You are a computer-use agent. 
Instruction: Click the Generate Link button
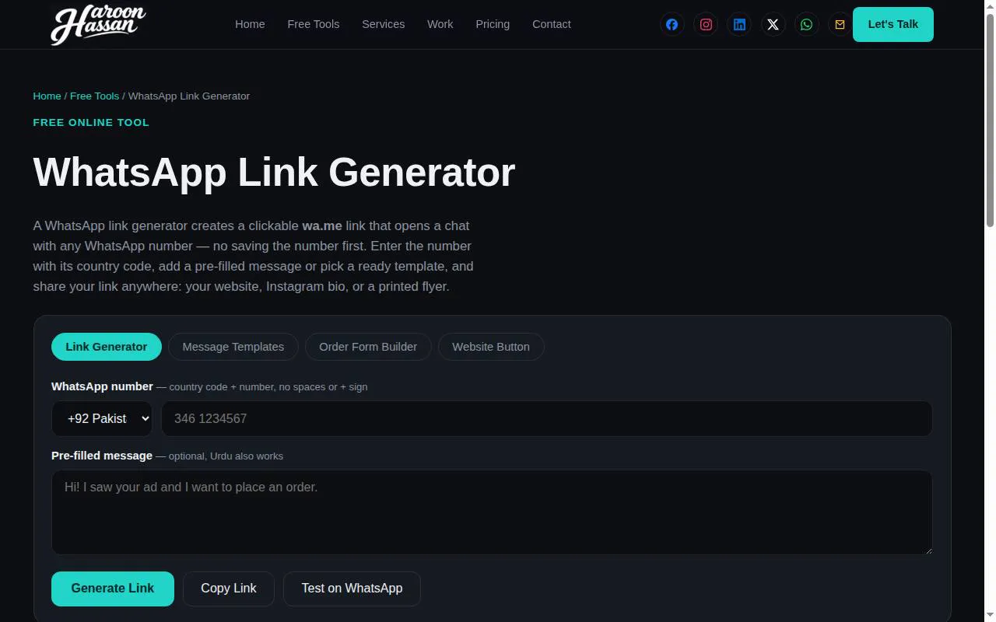click(113, 589)
